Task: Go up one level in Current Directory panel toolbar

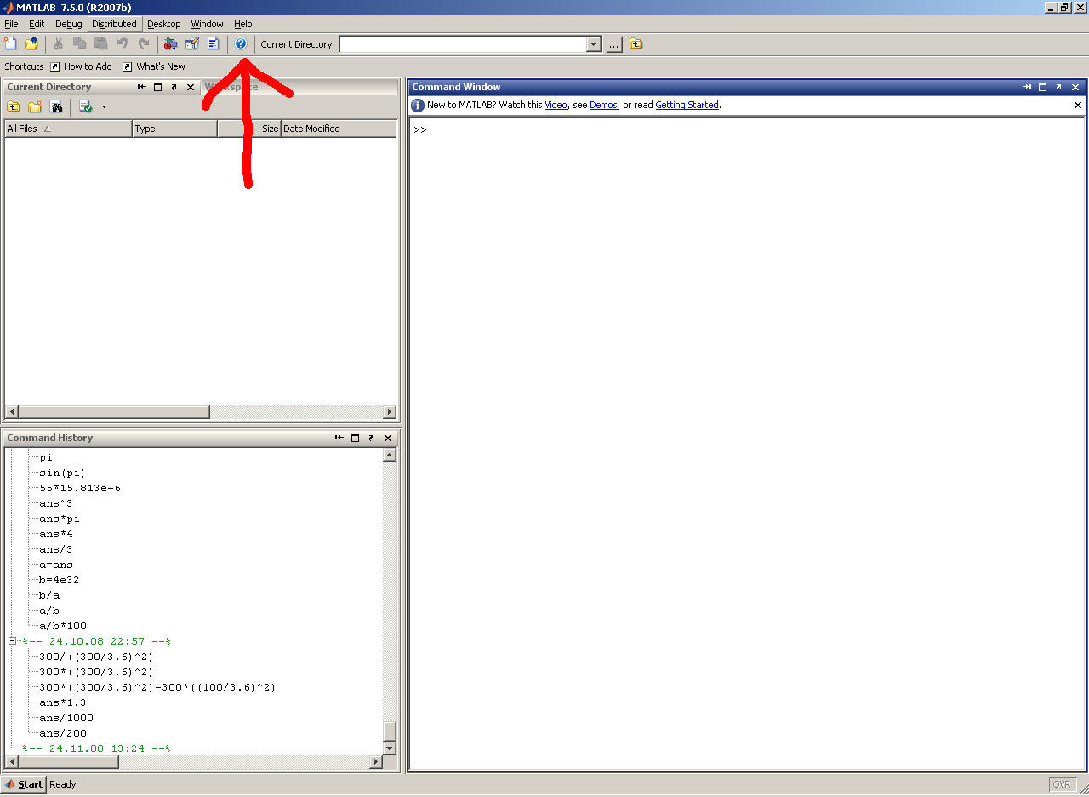Action: 14,106
